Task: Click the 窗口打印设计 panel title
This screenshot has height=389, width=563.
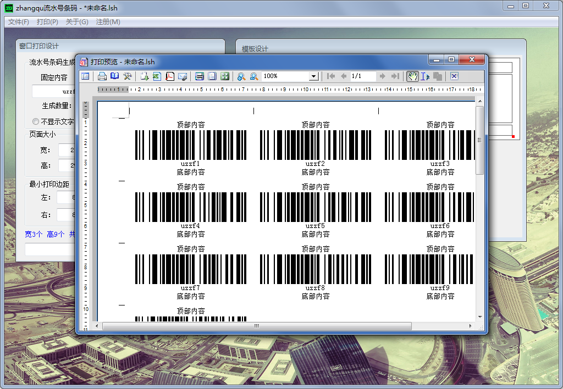Action: 39,46
